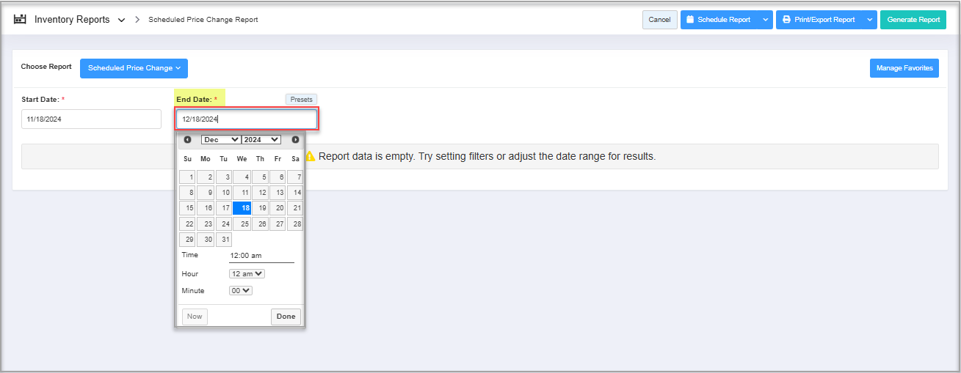Screen dimensions: 961x373
Task: Click the calendar icon on Schedule Report
Action: (x=690, y=20)
